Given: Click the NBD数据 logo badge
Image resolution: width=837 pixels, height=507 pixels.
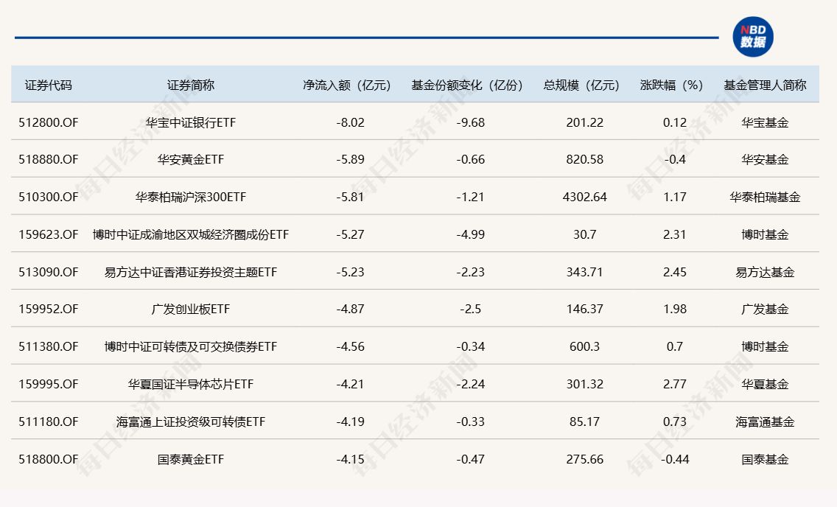Looking at the screenshot, I should tap(753, 37).
